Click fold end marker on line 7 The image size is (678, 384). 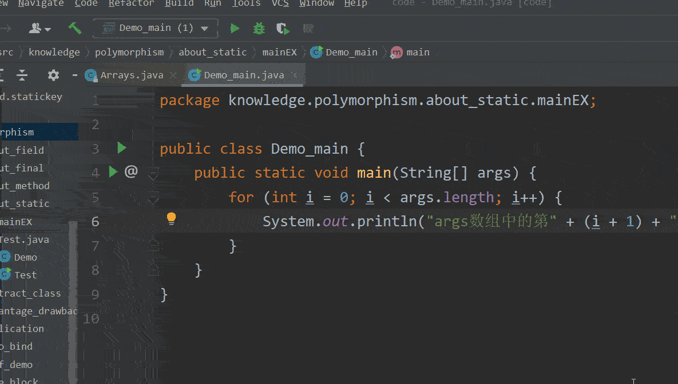(x=153, y=246)
